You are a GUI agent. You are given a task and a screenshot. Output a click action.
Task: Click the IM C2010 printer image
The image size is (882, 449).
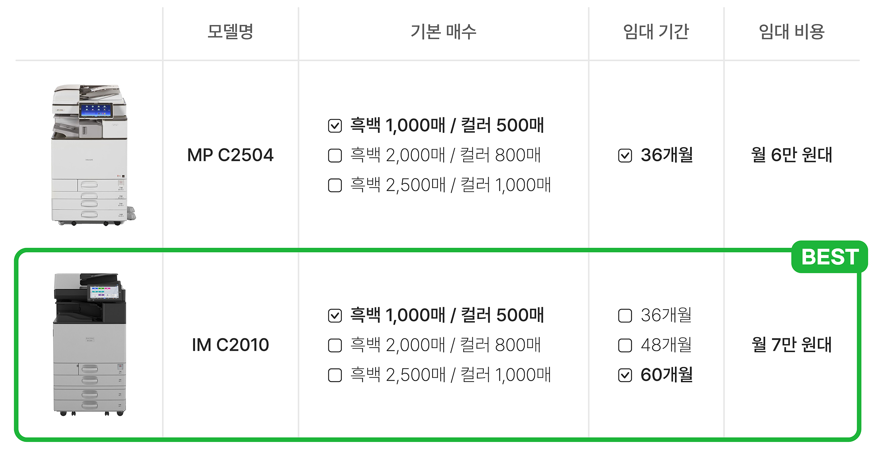(x=90, y=345)
